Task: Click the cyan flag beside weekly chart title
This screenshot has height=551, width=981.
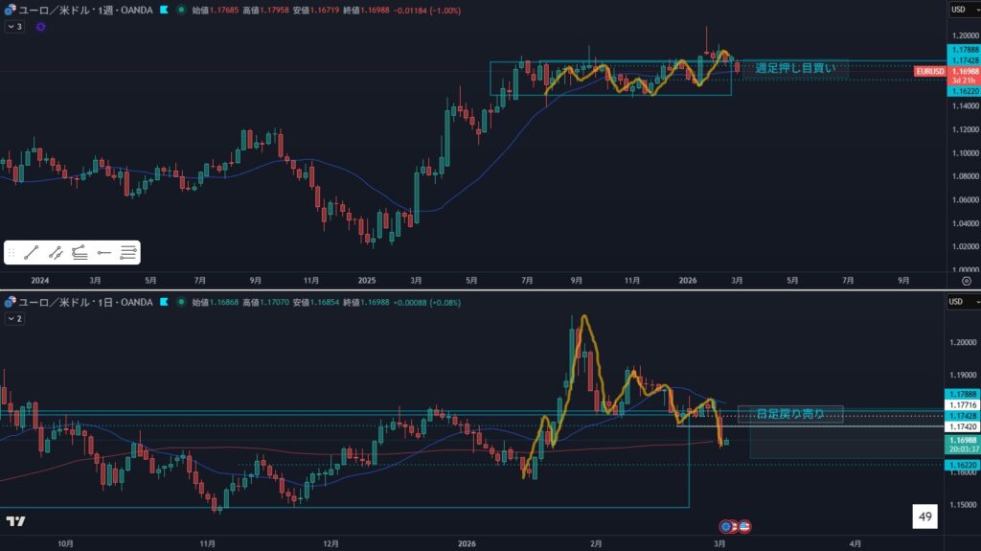Action: point(165,10)
